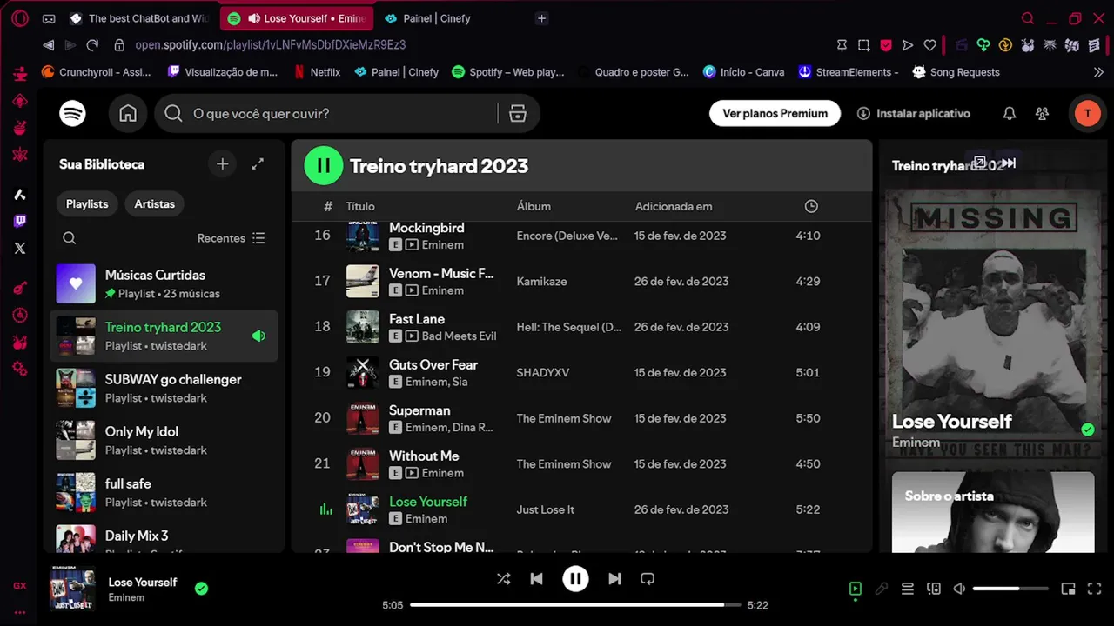Screen dimensions: 1114x626
Task: Mute with the speaker icon
Action: (x=959, y=589)
